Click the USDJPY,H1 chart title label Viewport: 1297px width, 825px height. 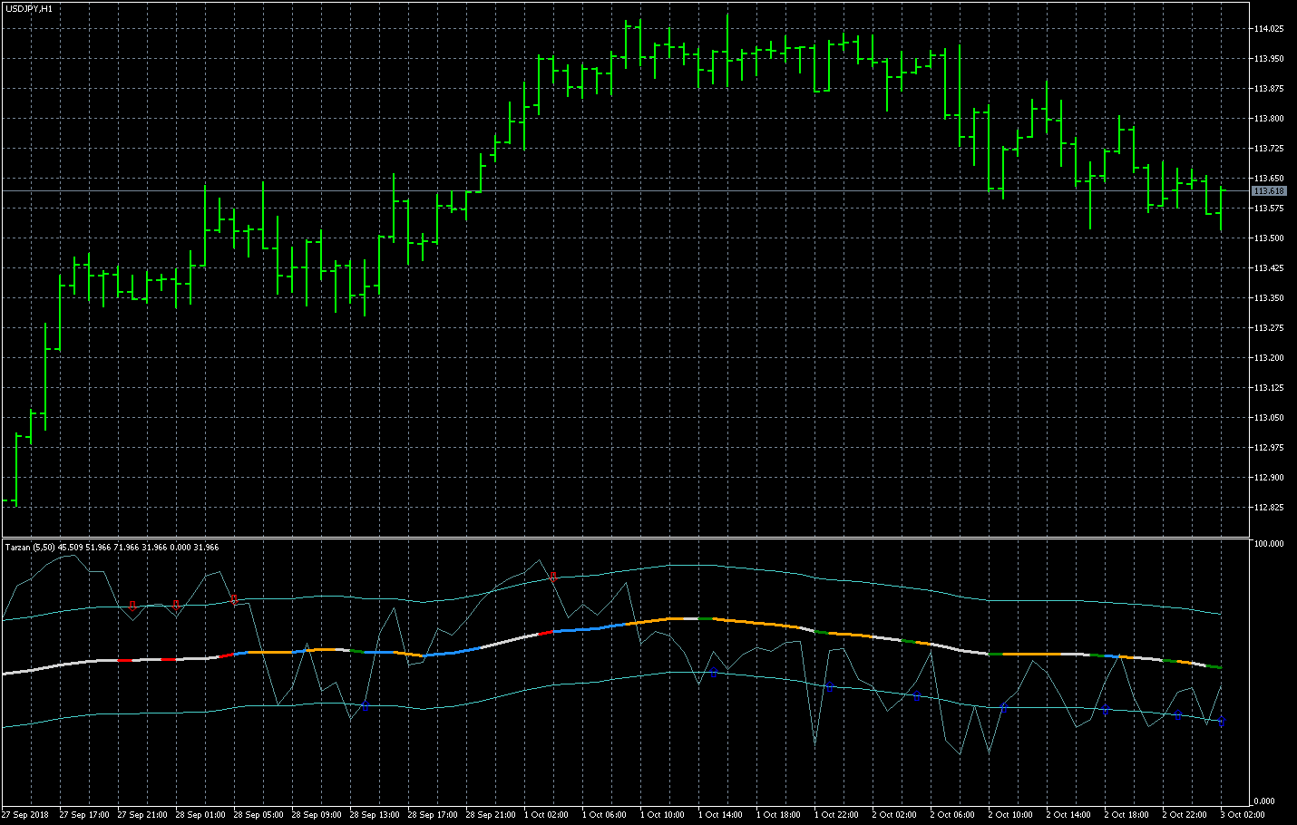(x=29, y=8)
